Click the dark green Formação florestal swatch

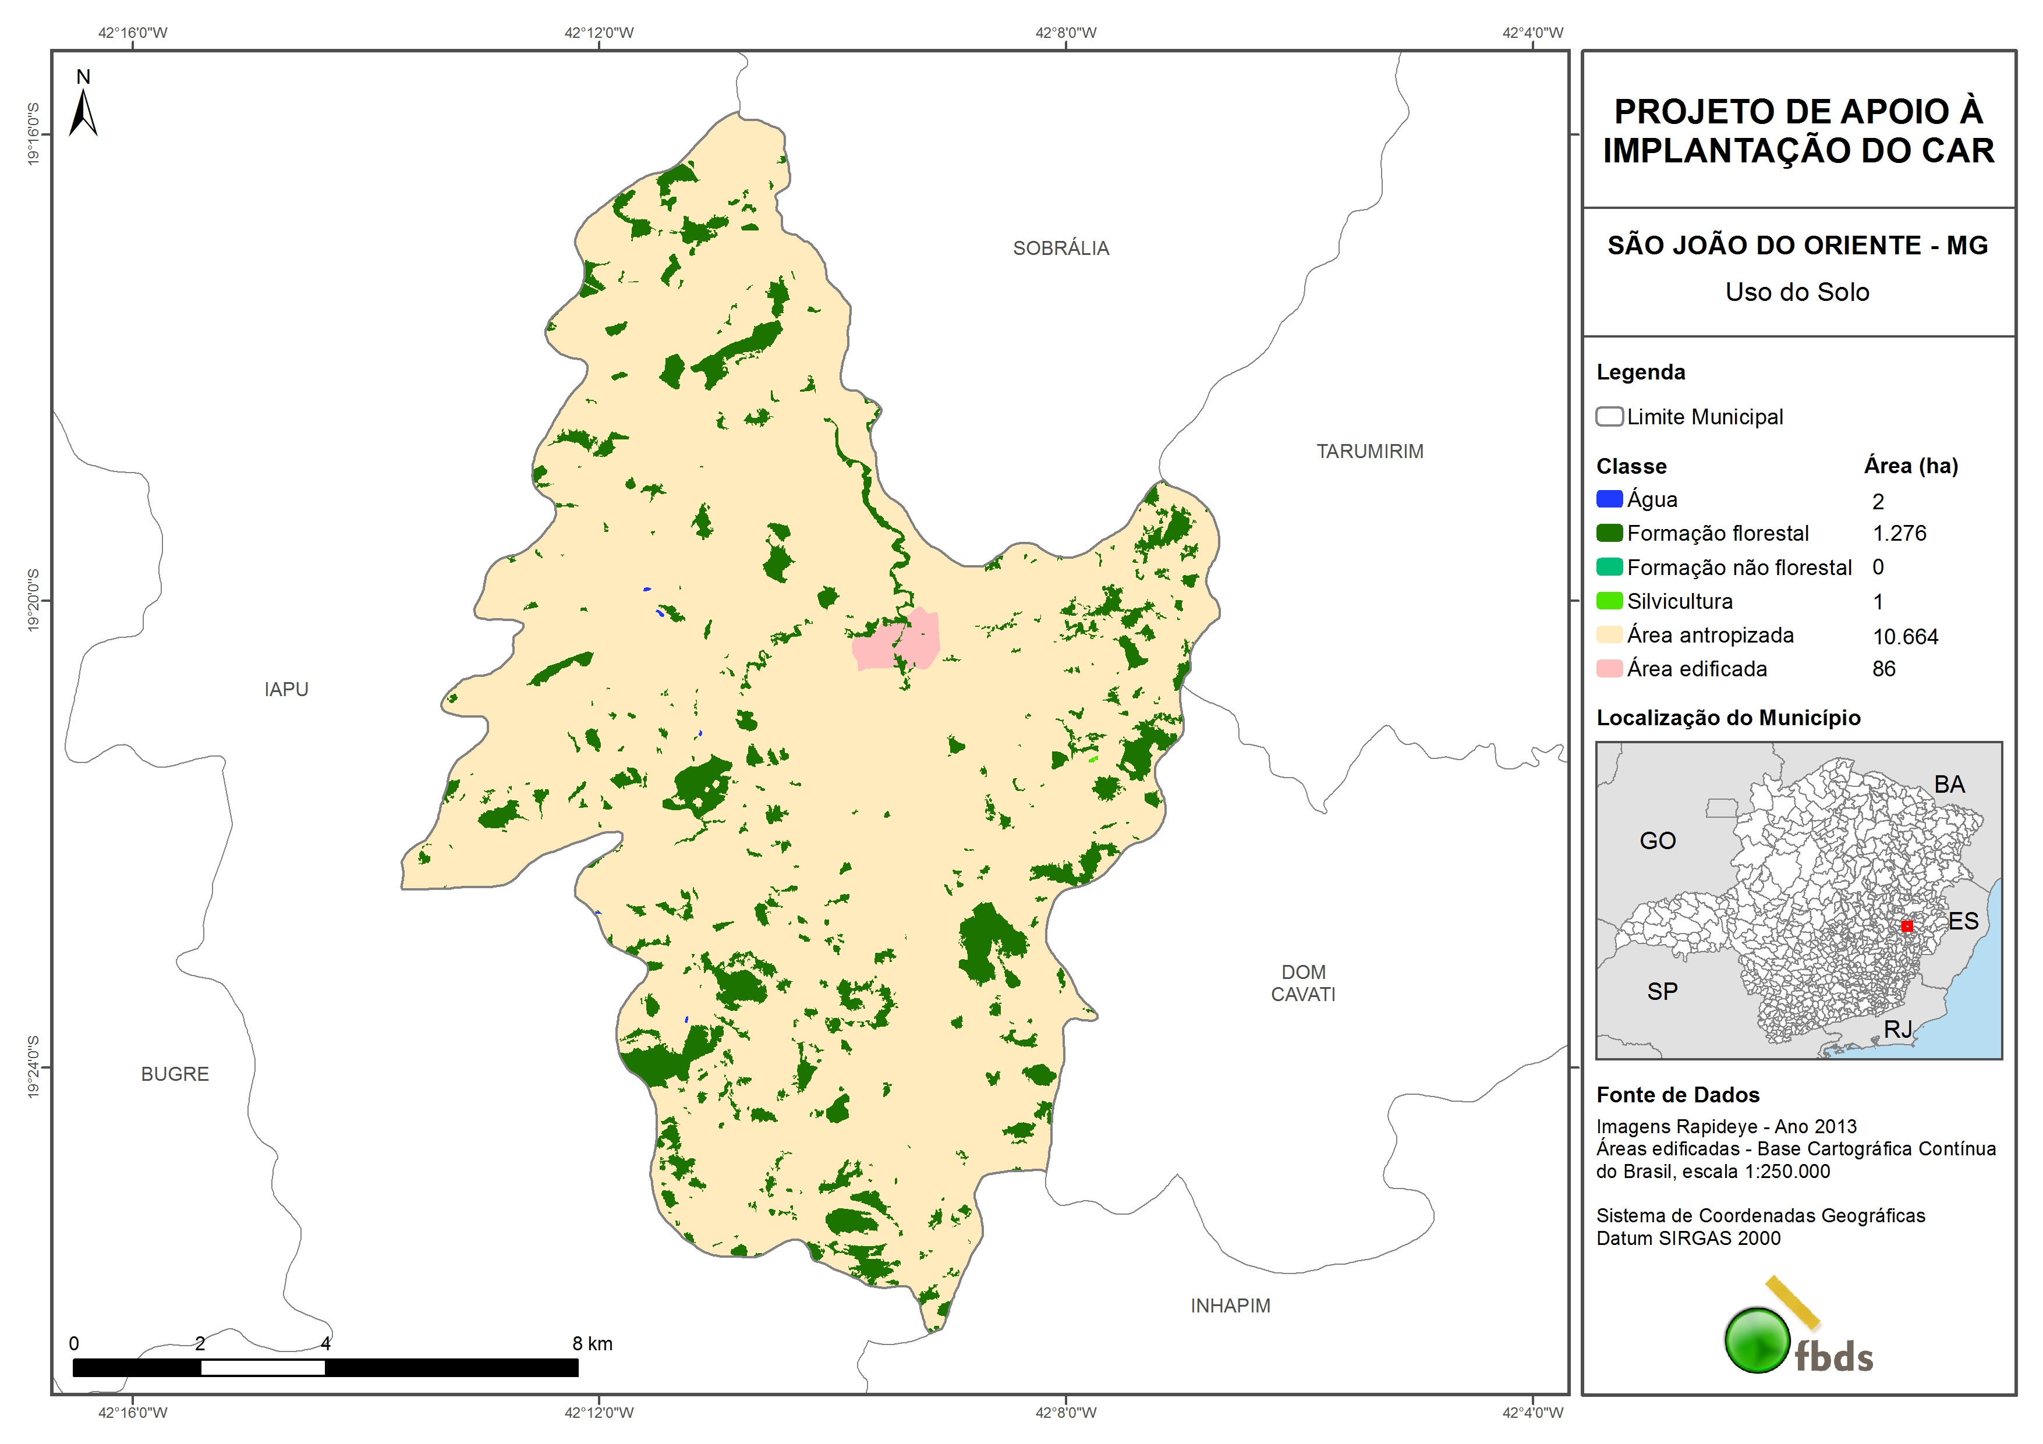pyautogui.click(x=1609, y=533)
